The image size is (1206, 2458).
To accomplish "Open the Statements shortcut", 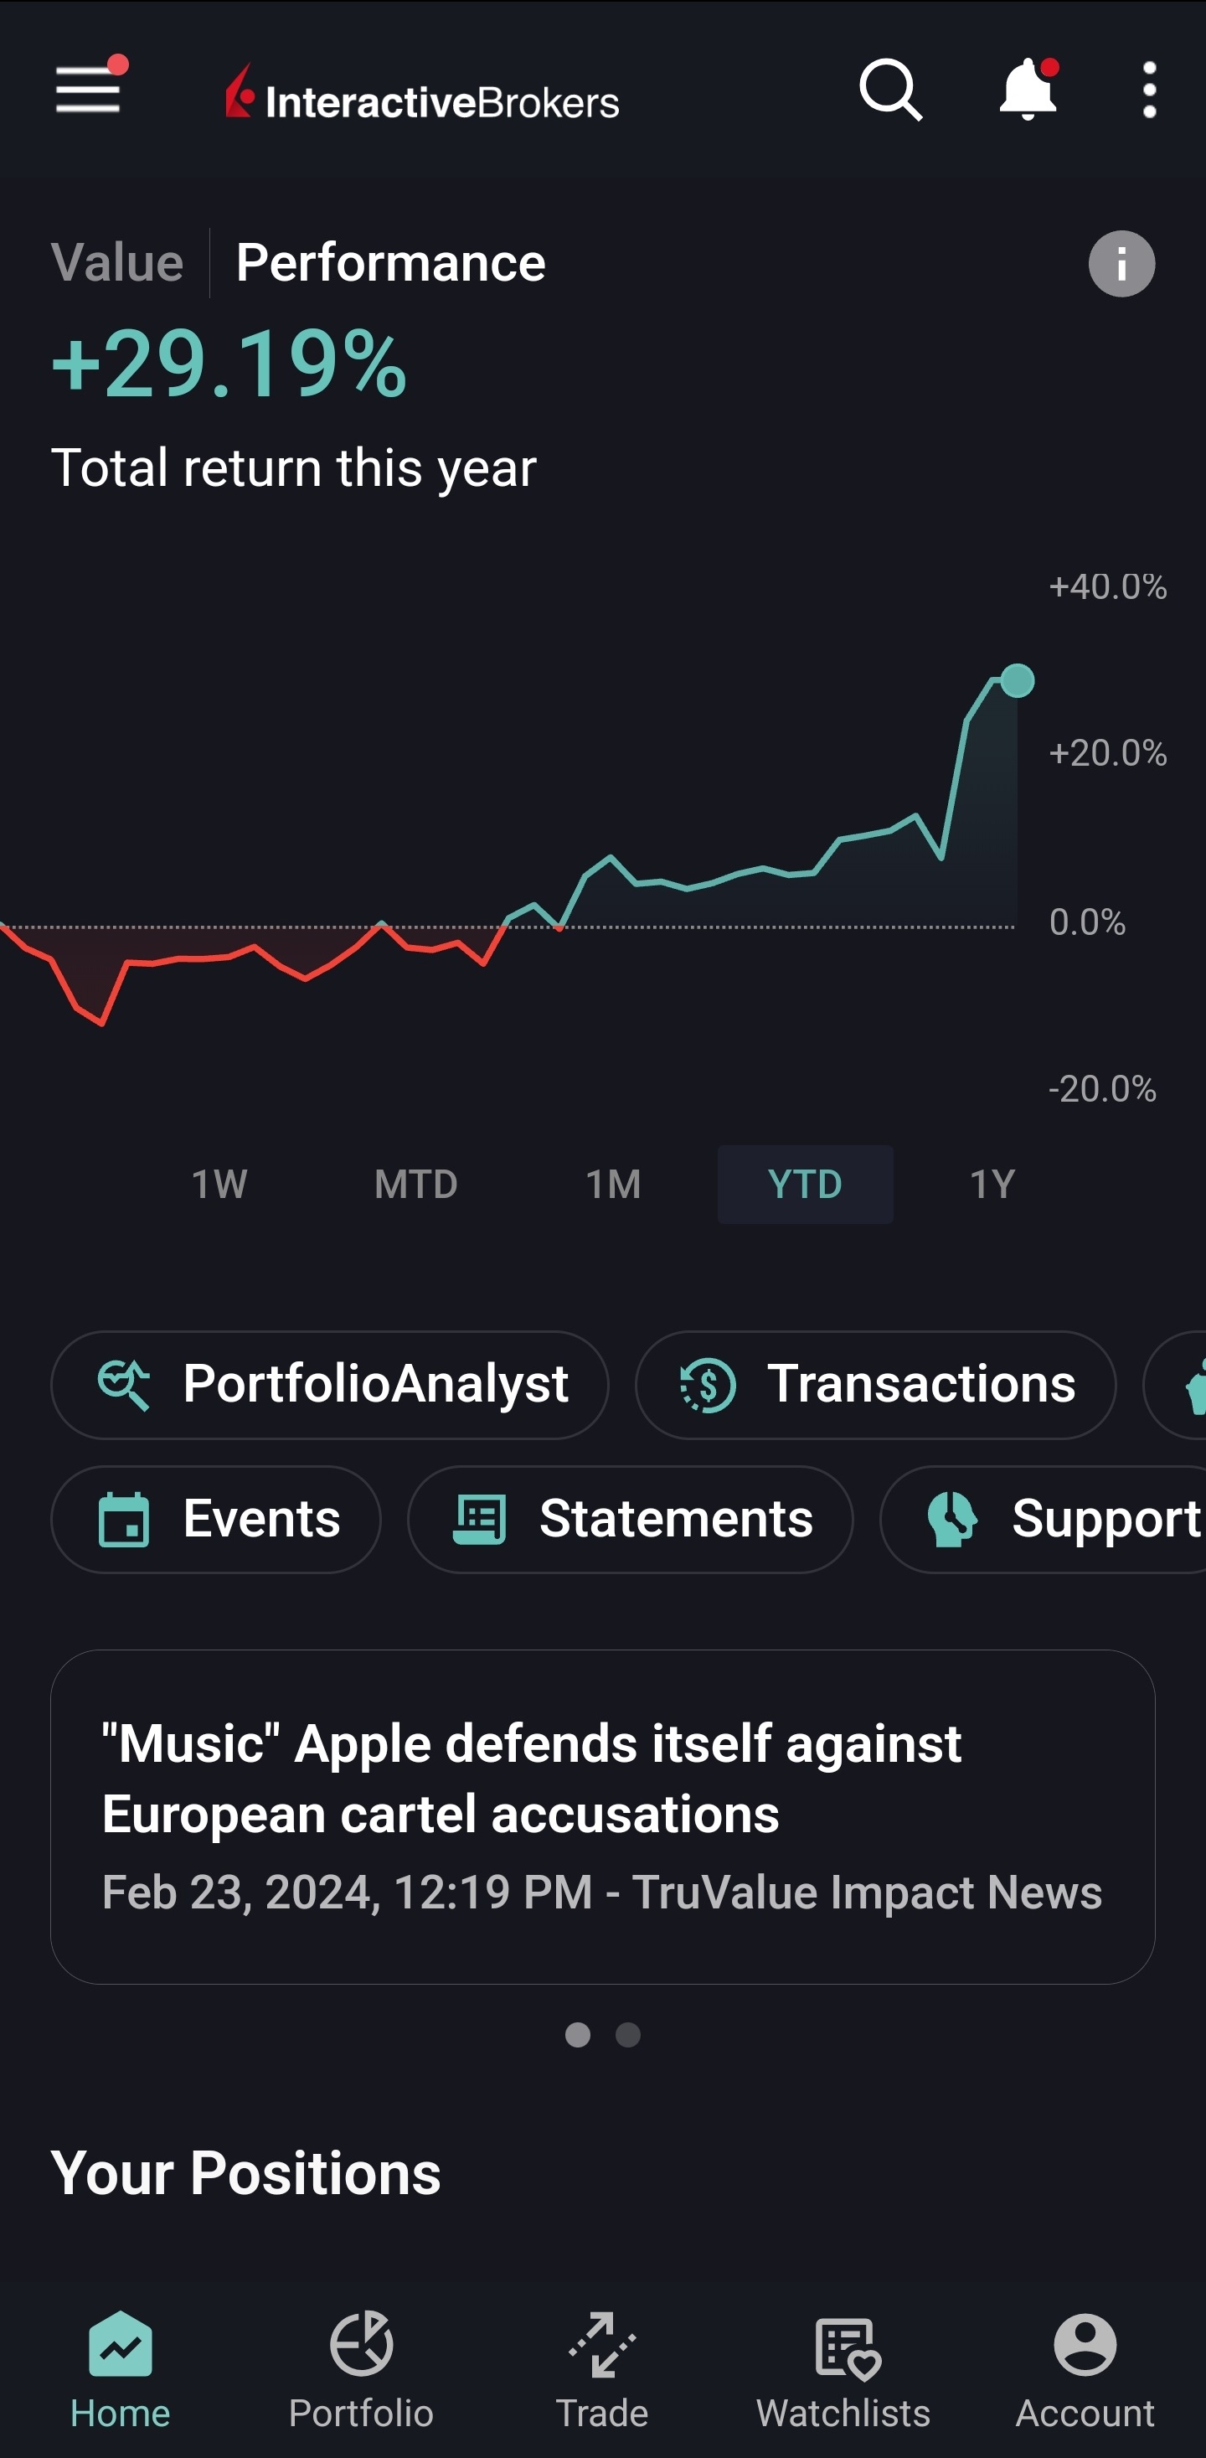I will pyautogui.click(x=631, y=1519).
